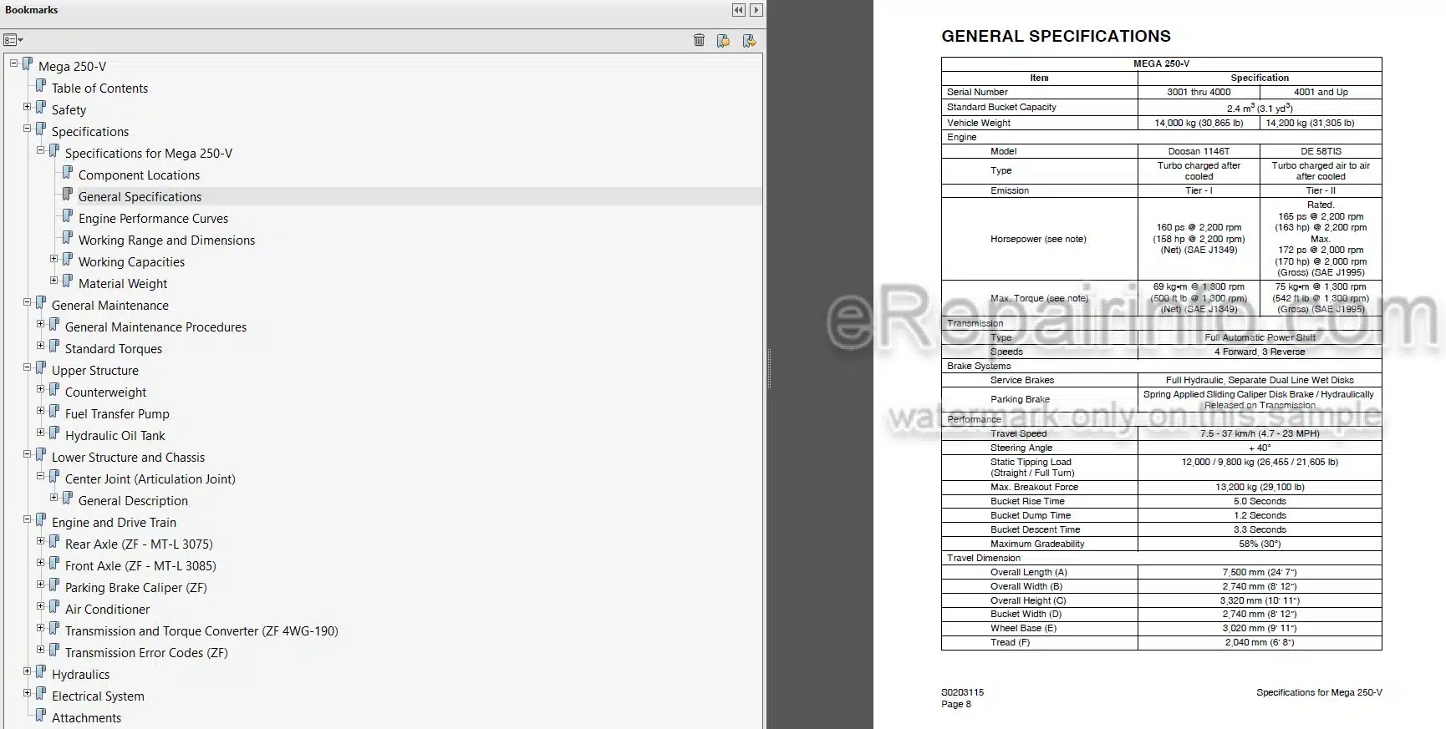Delete selected bookmark with trash icon

(x=699, y=40)
